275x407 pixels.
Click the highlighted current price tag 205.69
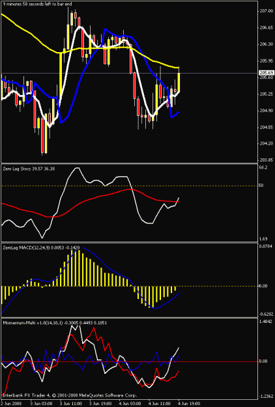267,73
